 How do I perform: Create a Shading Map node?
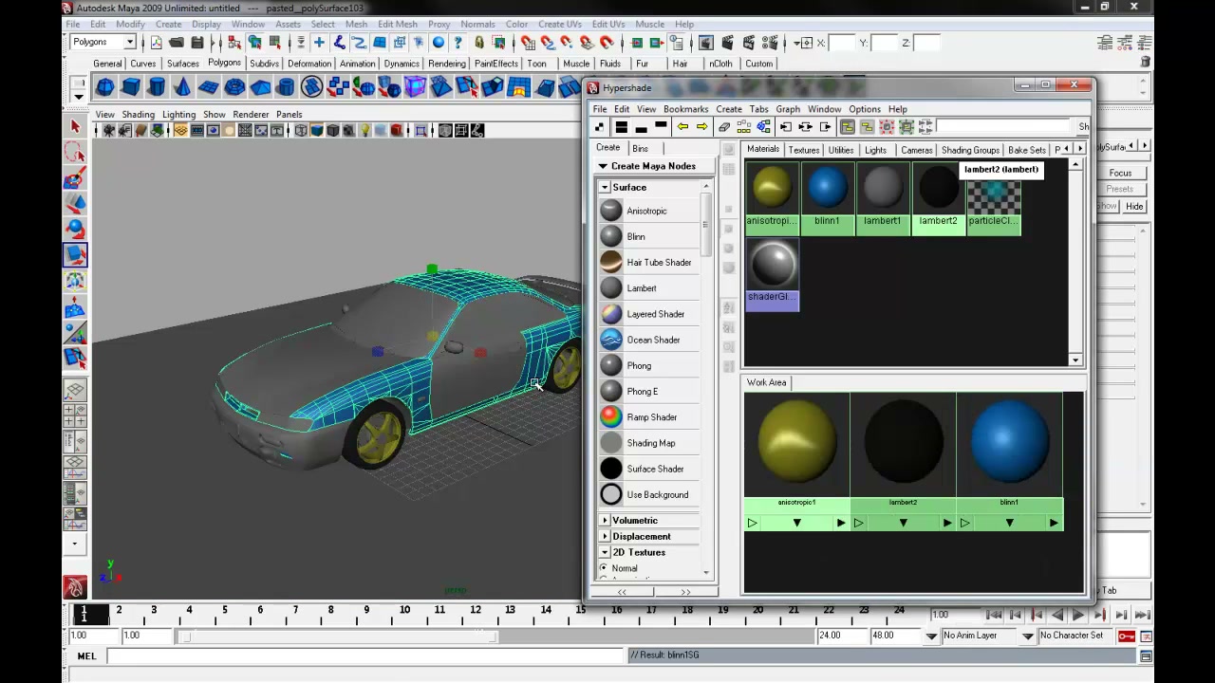649,443
